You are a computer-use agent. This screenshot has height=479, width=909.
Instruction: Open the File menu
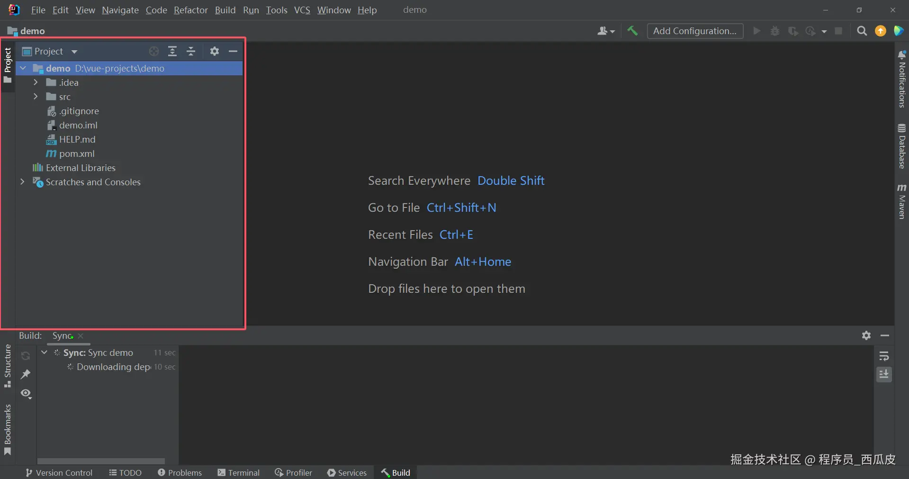pos(38,10)
